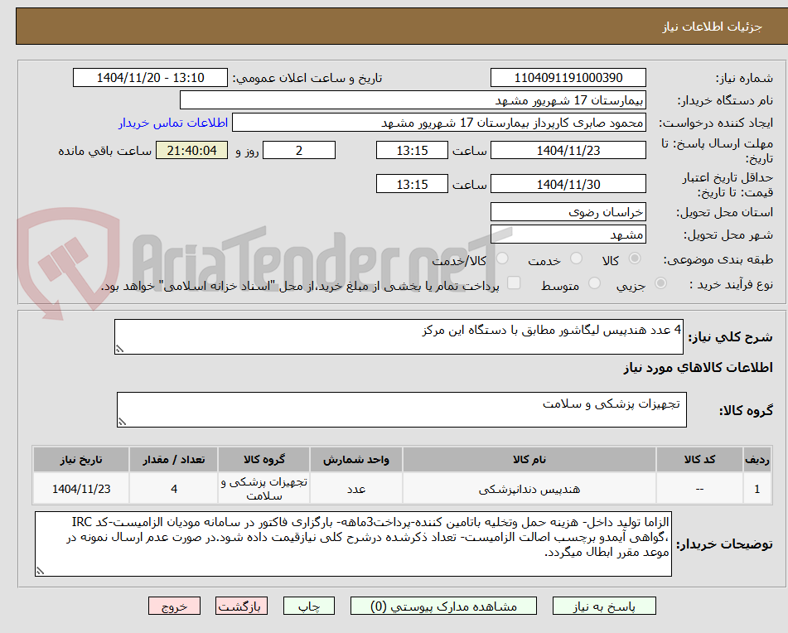Click the deadline time 13:15 field beside 1404/11/23
This screenshot has width=788, height=633.
(412, 150)
